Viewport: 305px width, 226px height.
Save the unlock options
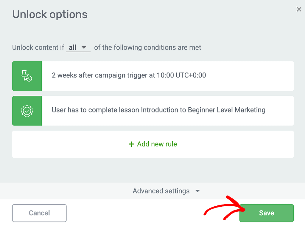tap(267, 213)
